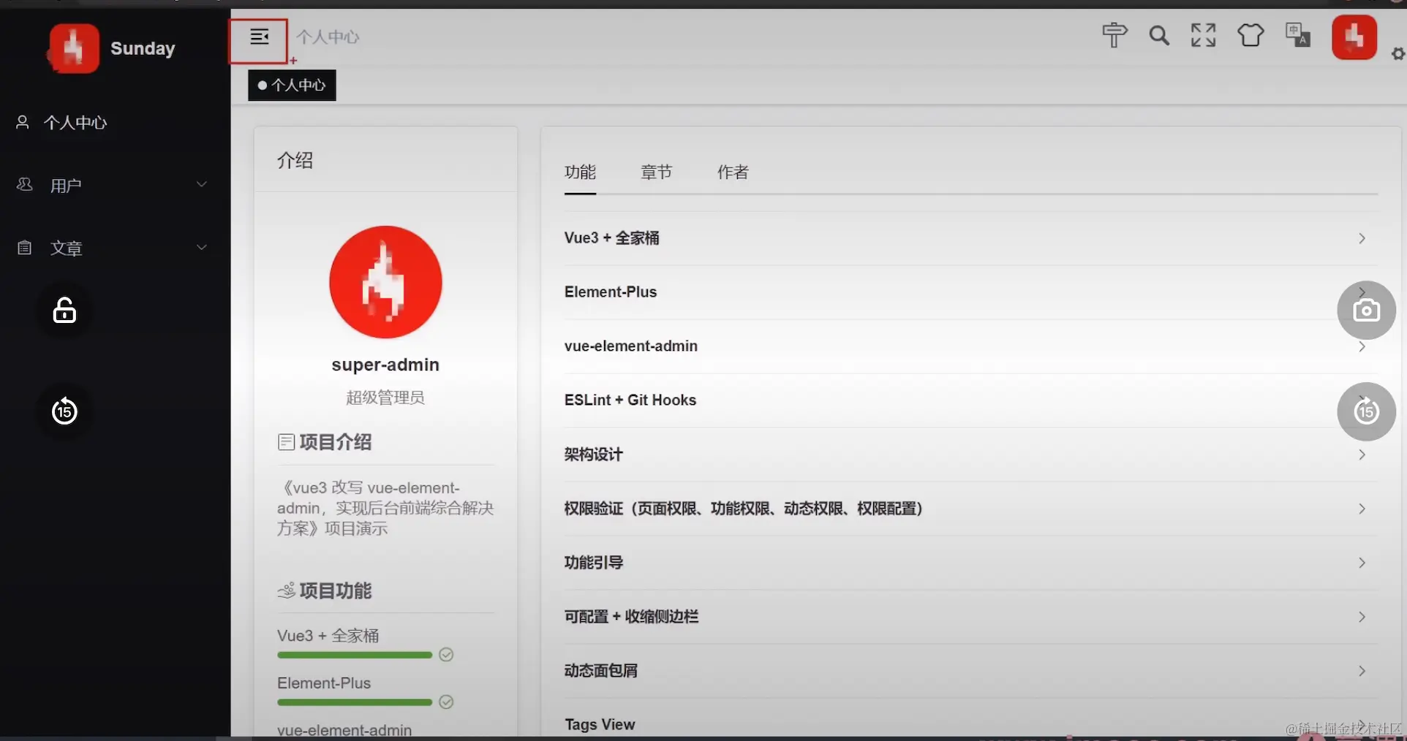Click the 项目功能 section icon

coord(286,590)
